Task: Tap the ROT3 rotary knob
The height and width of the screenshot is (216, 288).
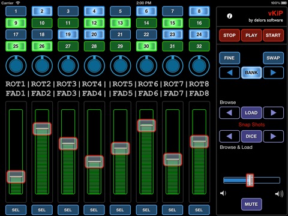Action: 68,65
